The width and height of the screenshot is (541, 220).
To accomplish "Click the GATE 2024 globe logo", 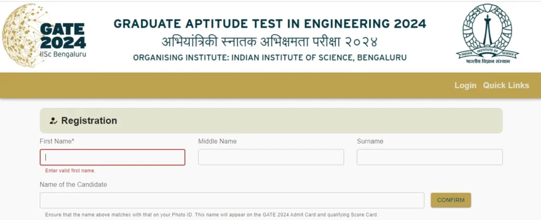I will 44,35.
